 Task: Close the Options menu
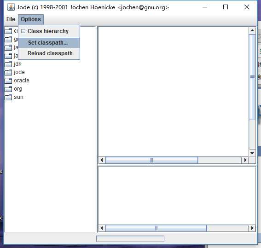tap(31, 19)
